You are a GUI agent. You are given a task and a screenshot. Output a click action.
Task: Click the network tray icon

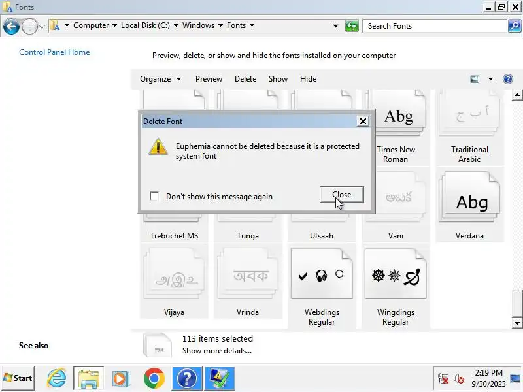443,379
